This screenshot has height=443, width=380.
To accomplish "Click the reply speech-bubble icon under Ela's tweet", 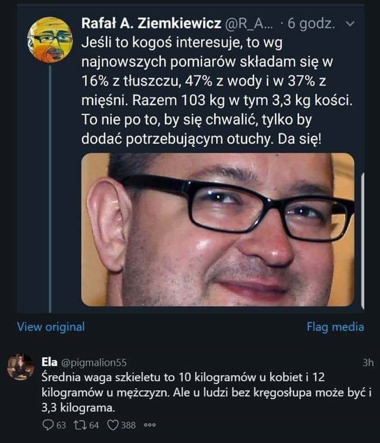I will click(x=47, y=425).
